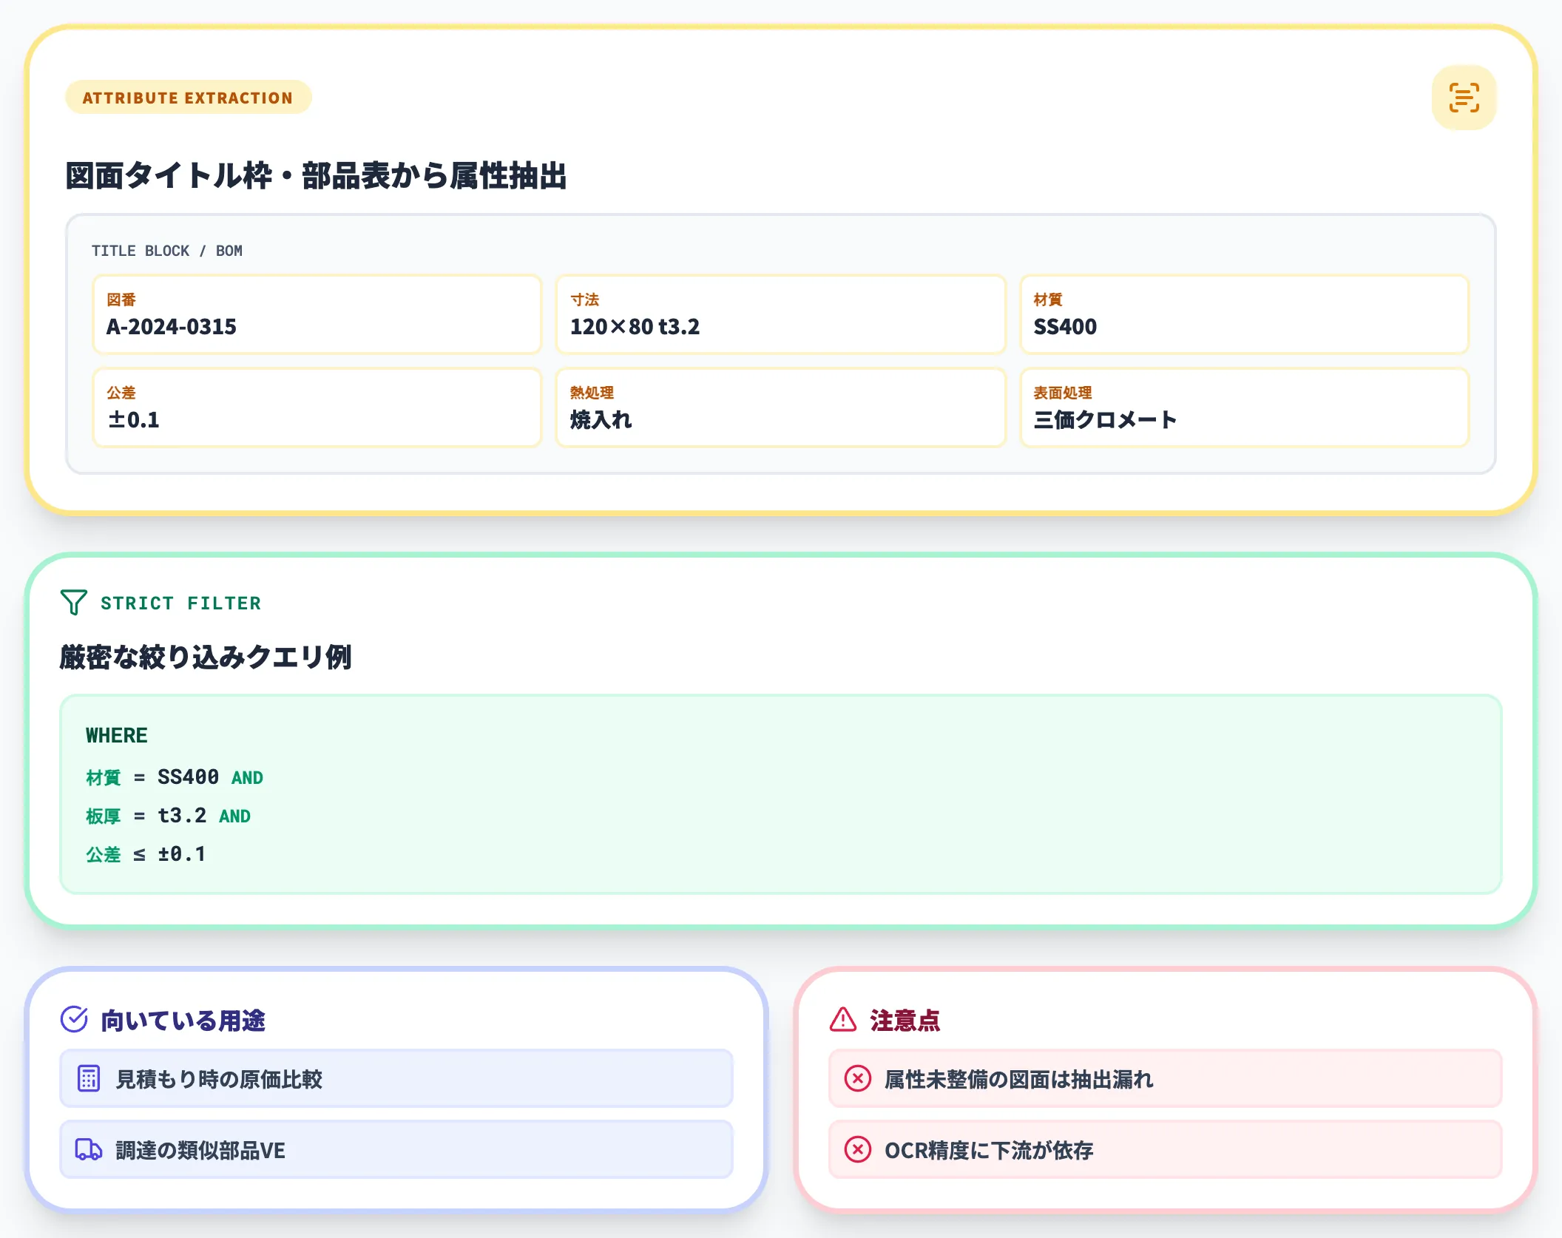This screenshot has width=1562, height=1238.
Task: Click the scan frame icon in the top corner
Action: pyautogui.click(x=1463, y=97)
